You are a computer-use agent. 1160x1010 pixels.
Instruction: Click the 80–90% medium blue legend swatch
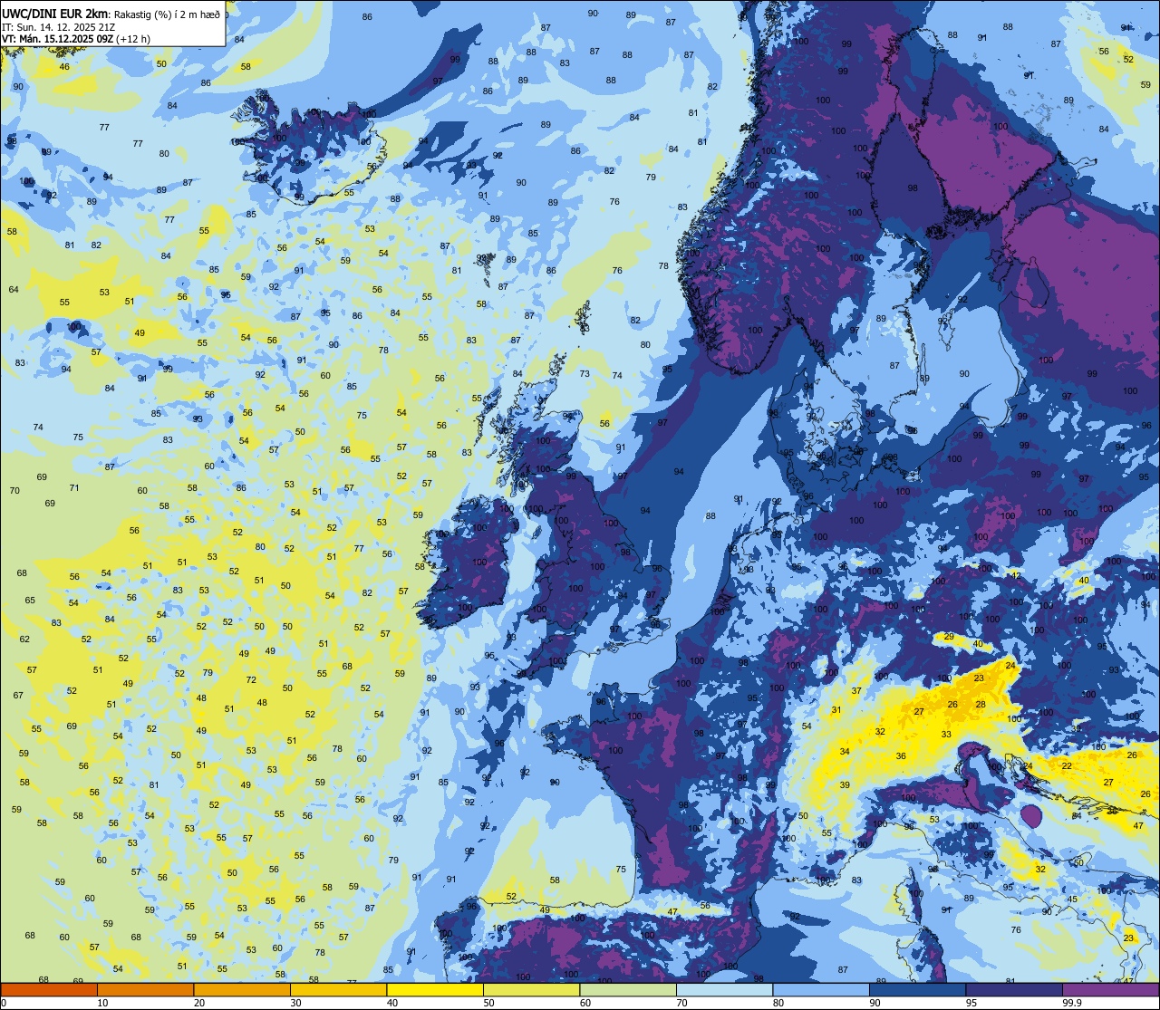(x=821, y=989)
